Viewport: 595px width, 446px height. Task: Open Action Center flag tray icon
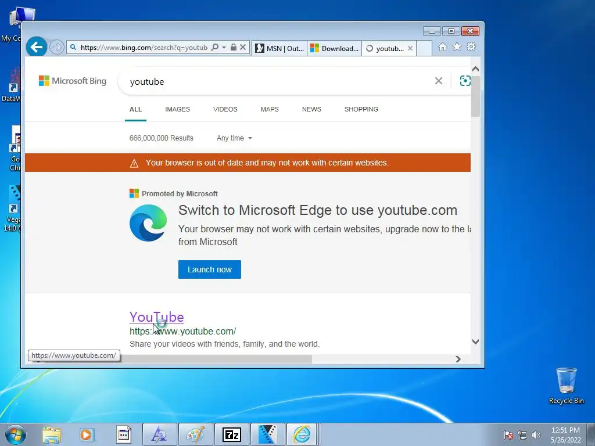pyautogui.click(x=508, y=435)
